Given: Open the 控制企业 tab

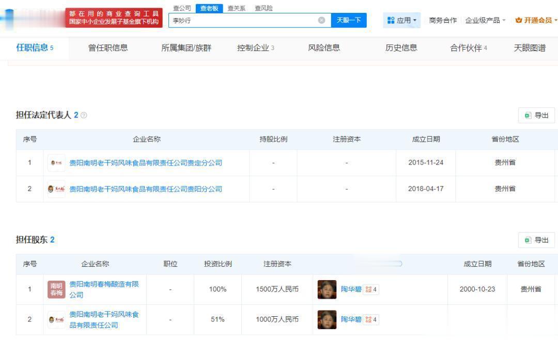Looking at the screenshot, I should (256, 47).
